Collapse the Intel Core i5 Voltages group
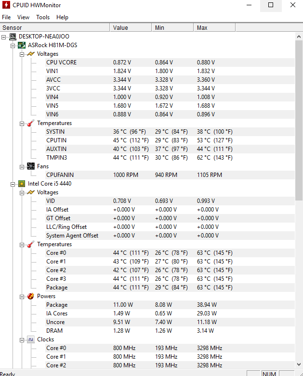303x376 pixels. (22, 193)
